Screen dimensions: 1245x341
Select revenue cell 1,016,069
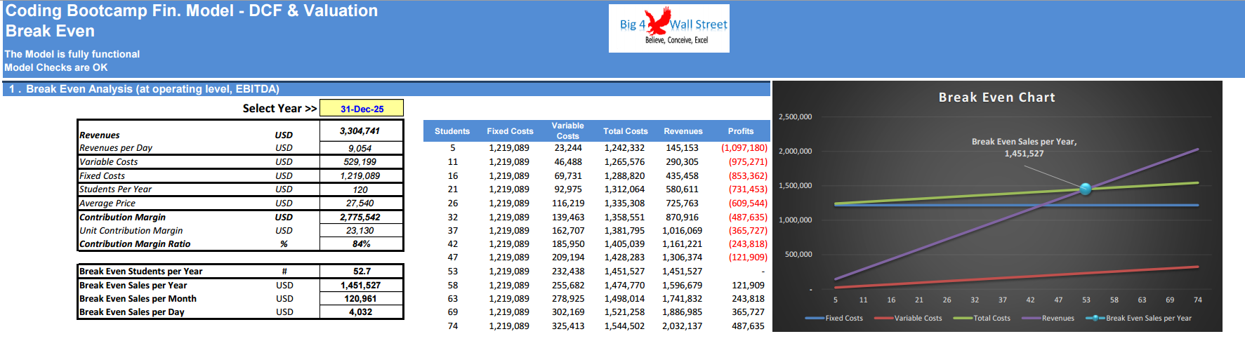(682, 231)
